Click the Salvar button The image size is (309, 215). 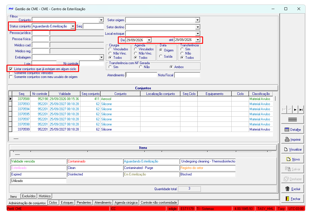(293, 169)
